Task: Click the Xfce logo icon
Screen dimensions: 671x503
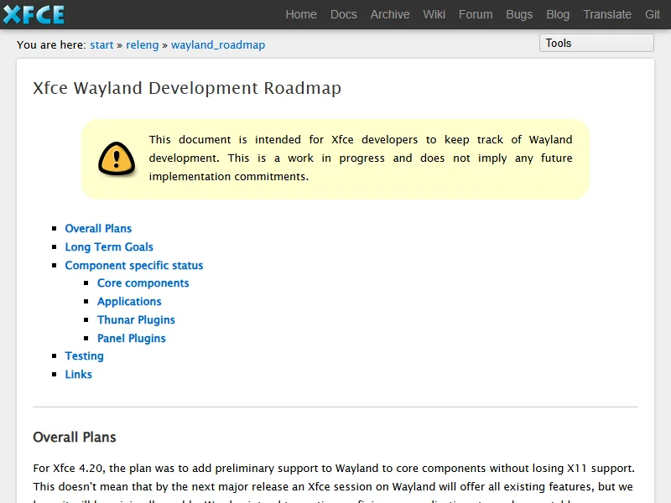Action: point(34,14)
